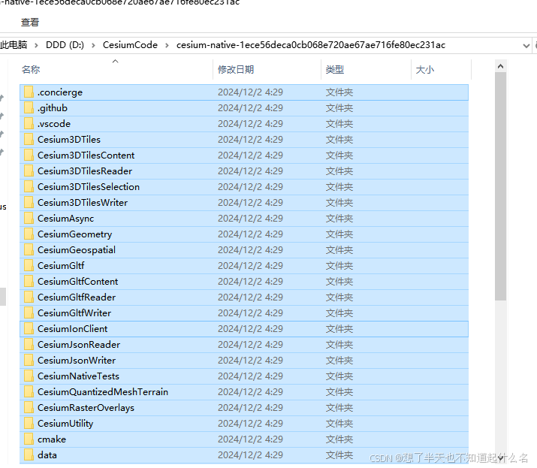Click the .concierge folder icon
This screenshot has width=537, height=468.
tap(29, 92)
